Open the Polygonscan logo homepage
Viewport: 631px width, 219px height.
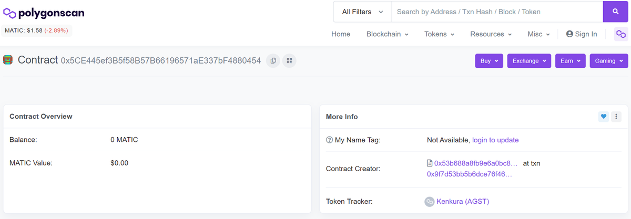tap(44, 13)
